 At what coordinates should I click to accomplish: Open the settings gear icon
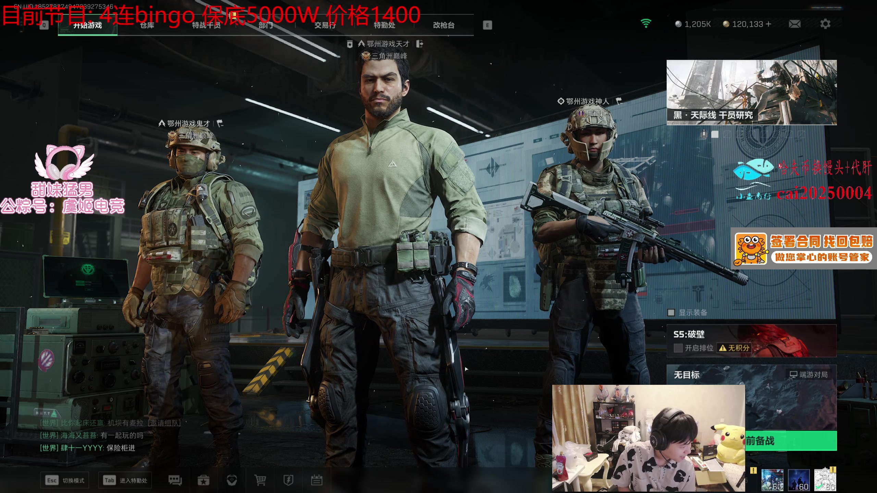click(825, 24)
